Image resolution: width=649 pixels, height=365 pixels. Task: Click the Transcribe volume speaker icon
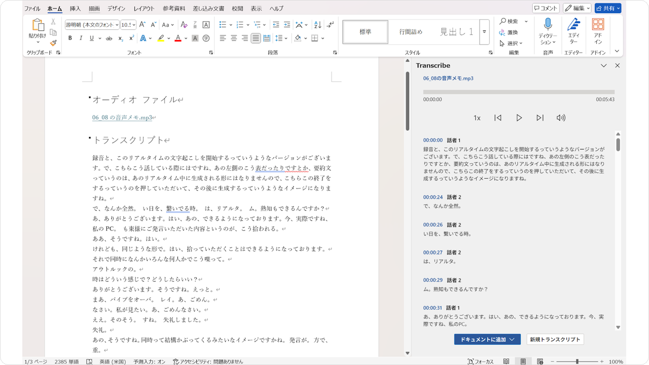[561, 118]
